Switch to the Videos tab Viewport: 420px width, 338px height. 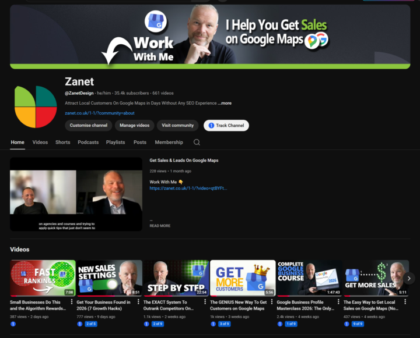point(40,142)
